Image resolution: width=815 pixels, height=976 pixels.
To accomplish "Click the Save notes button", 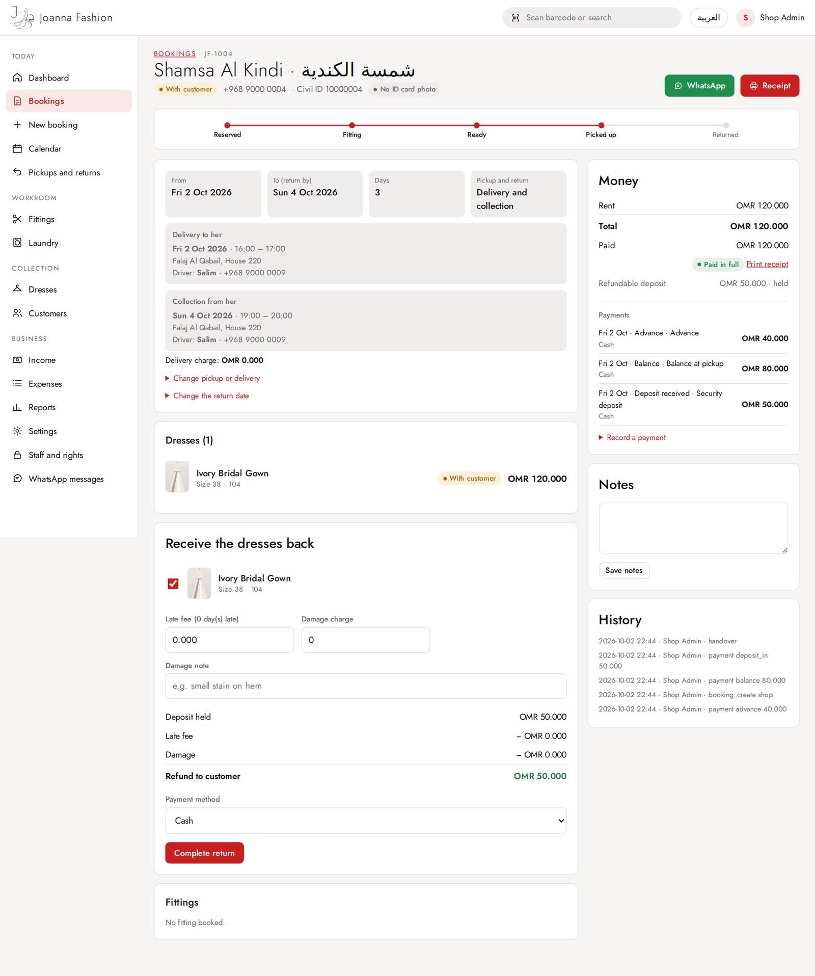I will click(624, 570).
